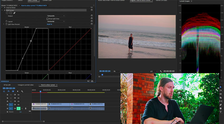Select the ellipse mask tool under RGB Curves

[7, 13]
